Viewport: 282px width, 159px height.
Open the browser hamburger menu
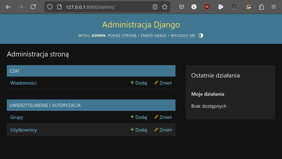click(x=274, y=7)
